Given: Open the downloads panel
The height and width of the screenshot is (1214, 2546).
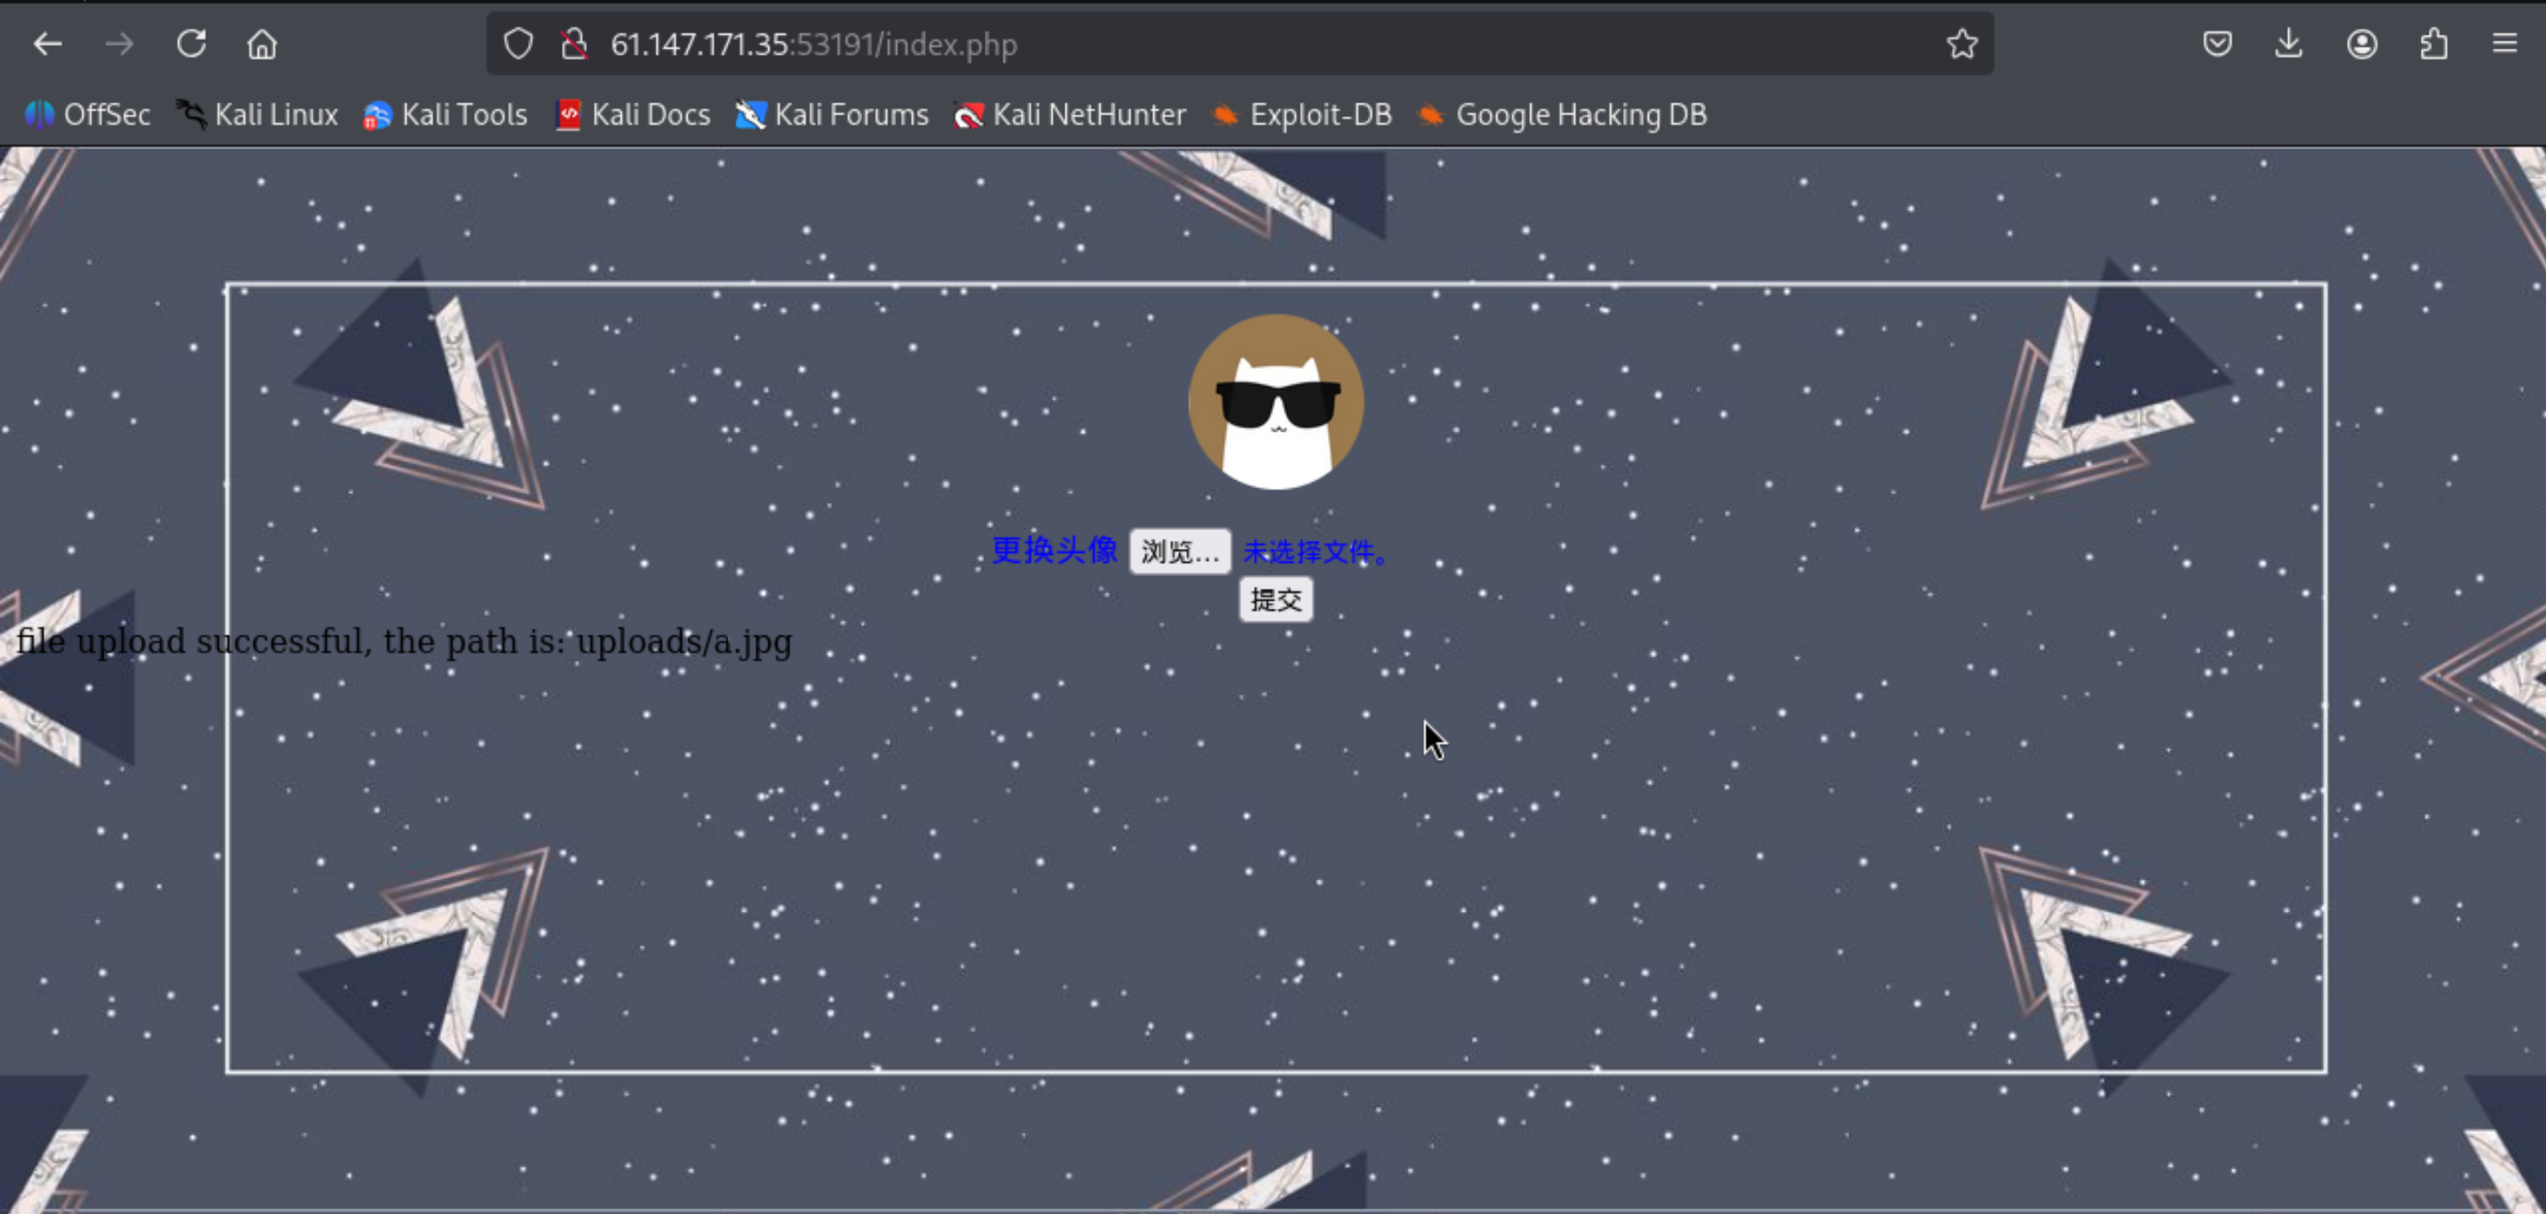Looking at the screenshot, I should click(2289, 43).
